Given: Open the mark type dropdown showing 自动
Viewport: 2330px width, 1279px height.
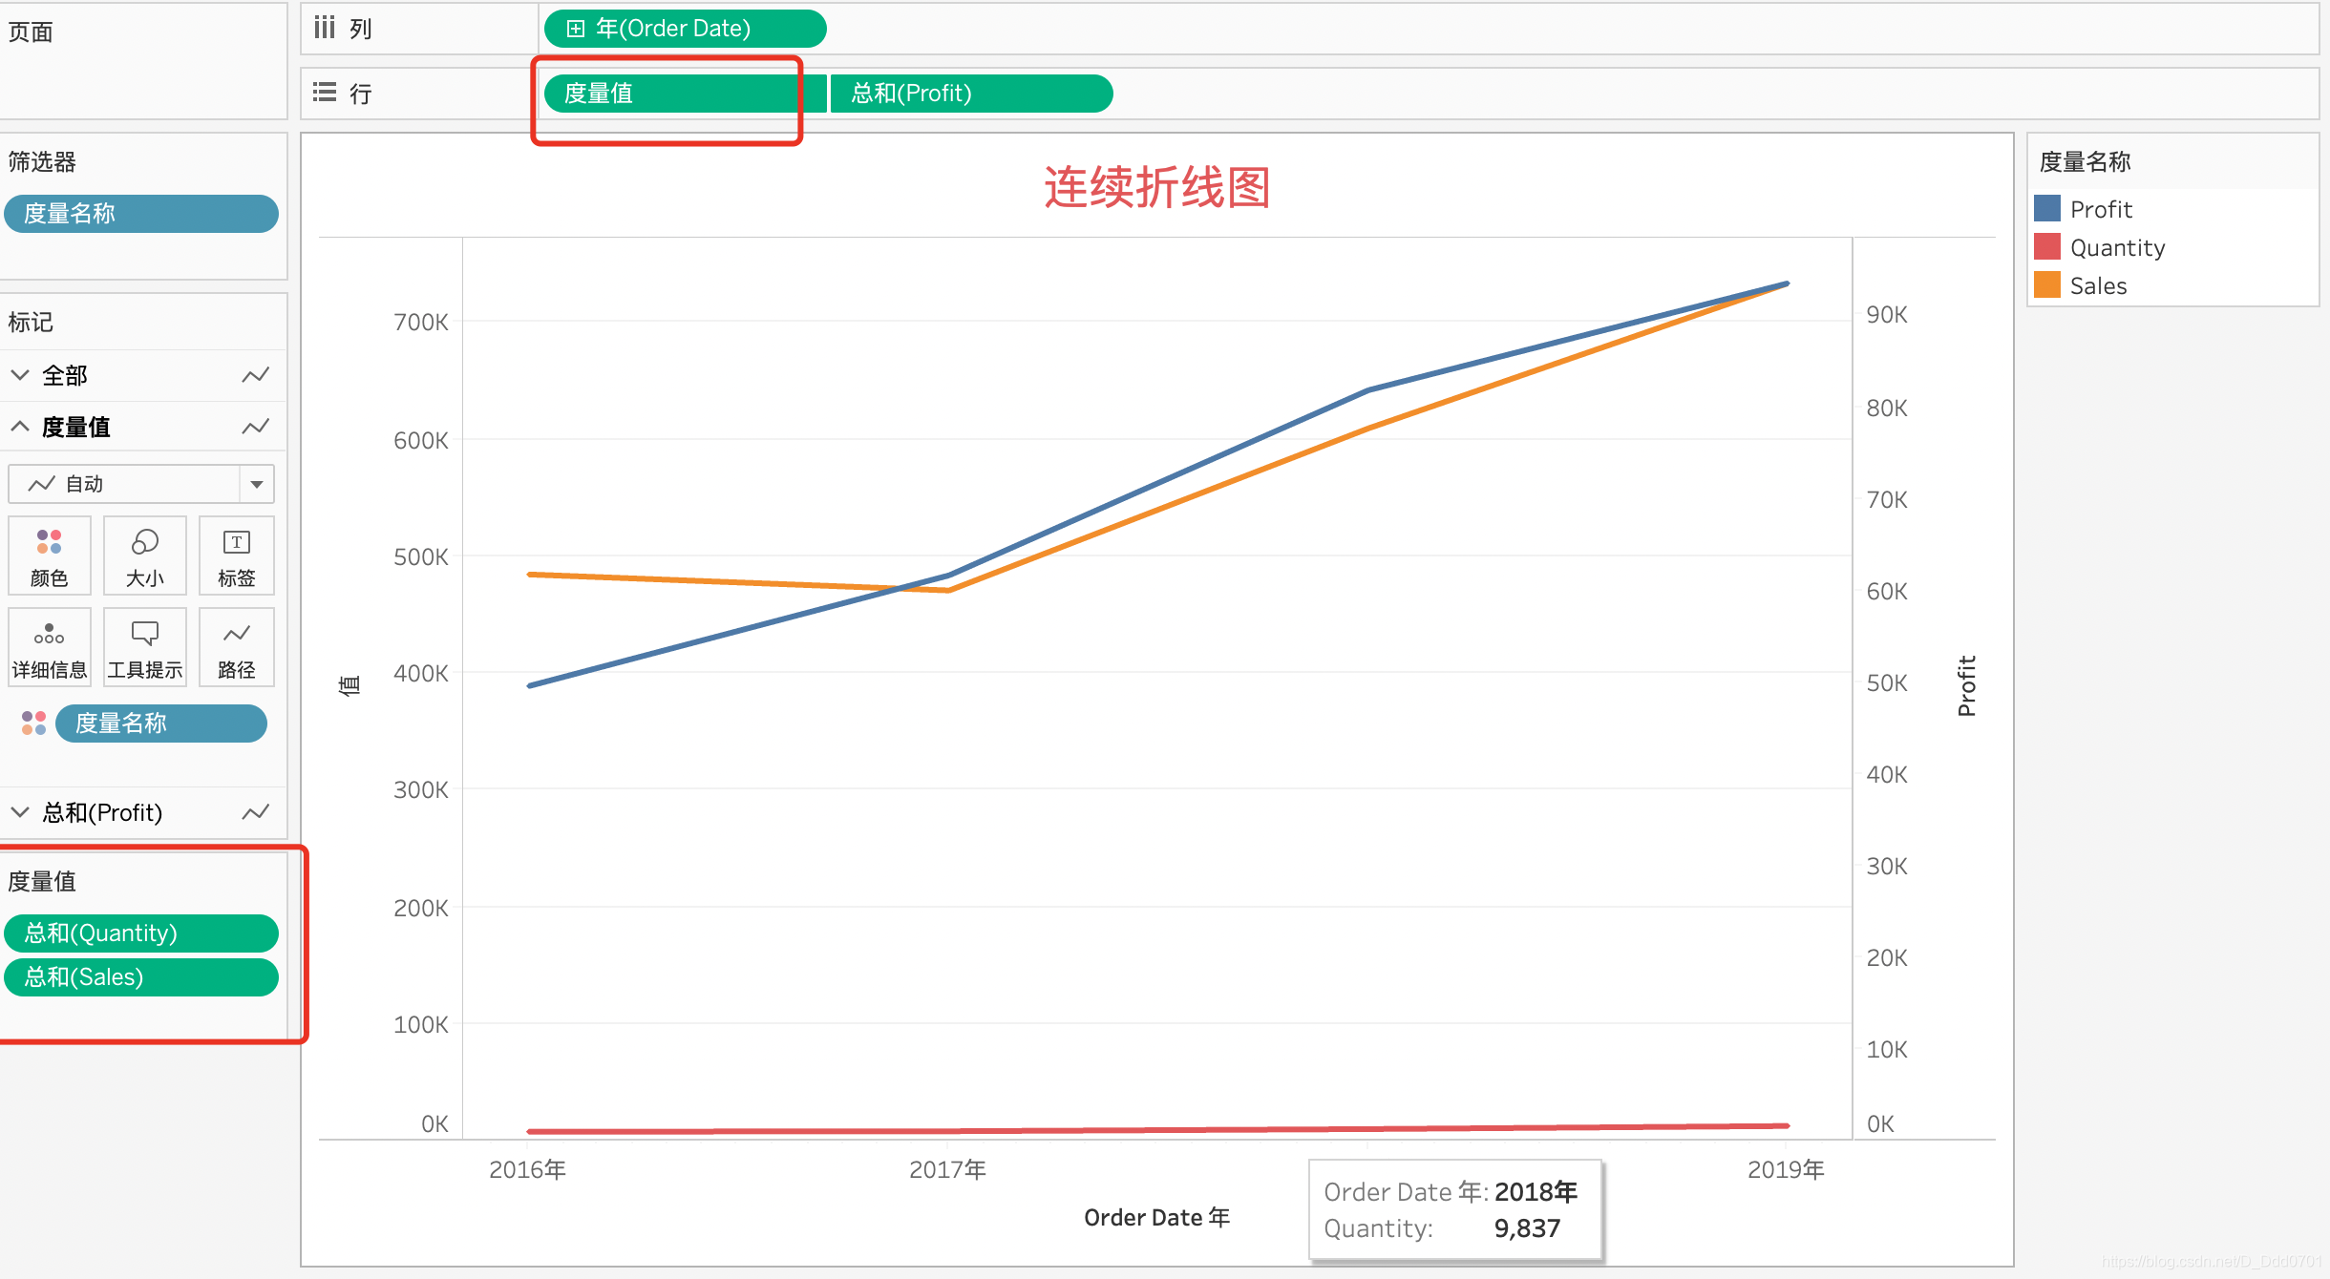Looking at the screenshot, I should click(256, 484).
